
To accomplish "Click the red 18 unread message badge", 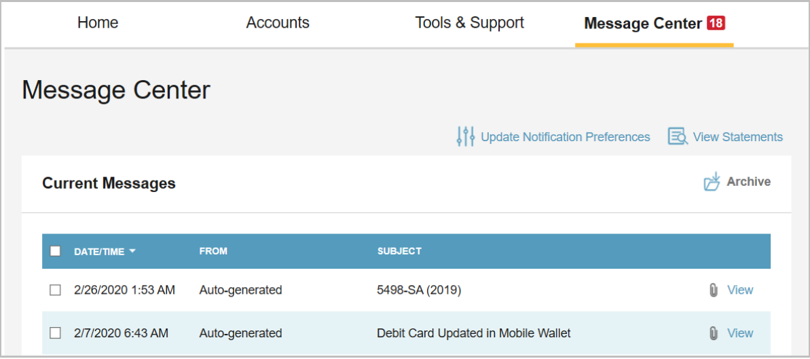I will tap(716, 23).
